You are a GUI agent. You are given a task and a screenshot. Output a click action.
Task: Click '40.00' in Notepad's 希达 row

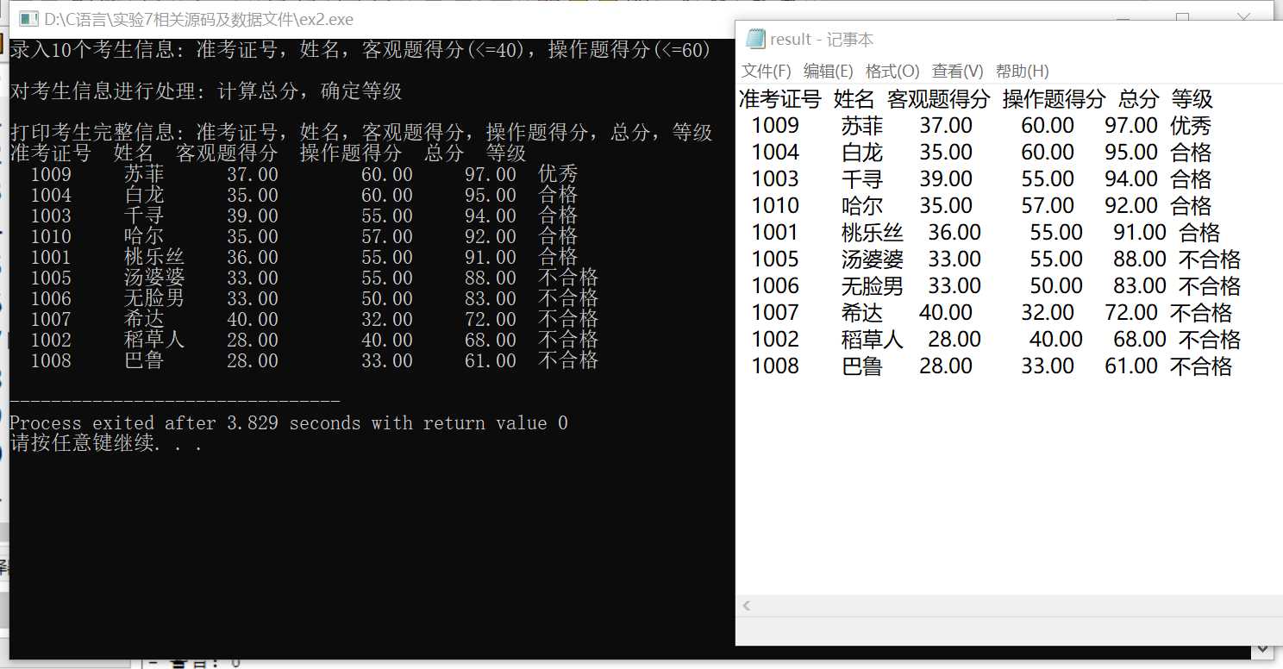point(946,313)
